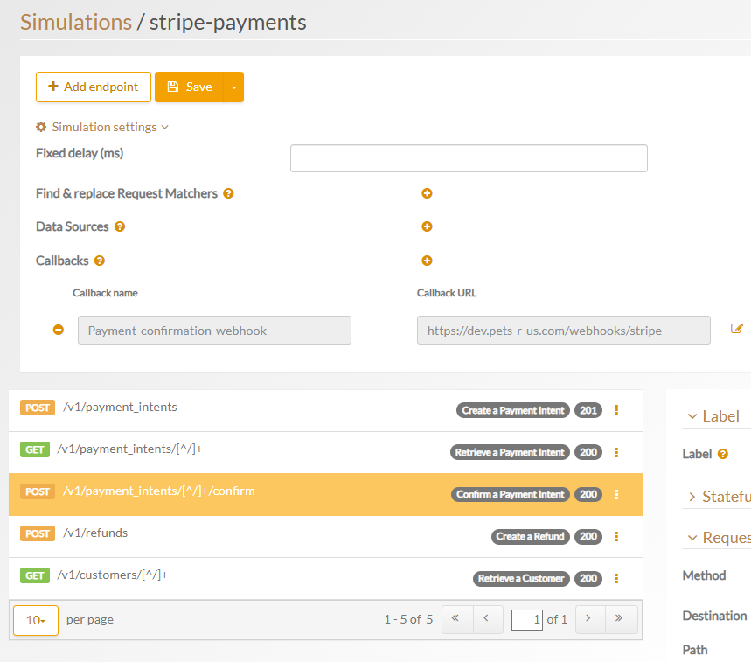Go to the next page of endpoints
This screenshot has width=751, height=662.
coord(588,618)
